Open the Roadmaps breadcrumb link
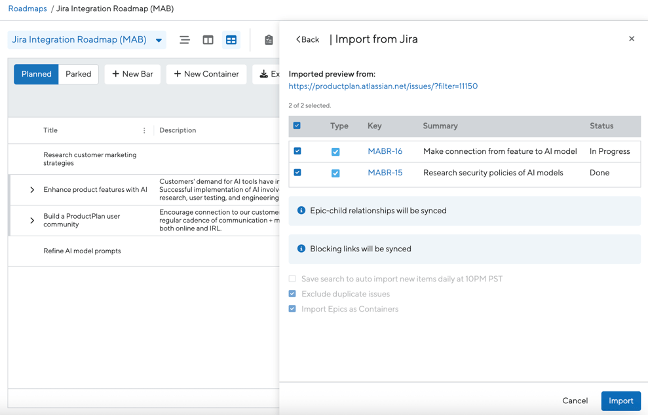 [x=28, y=9]
